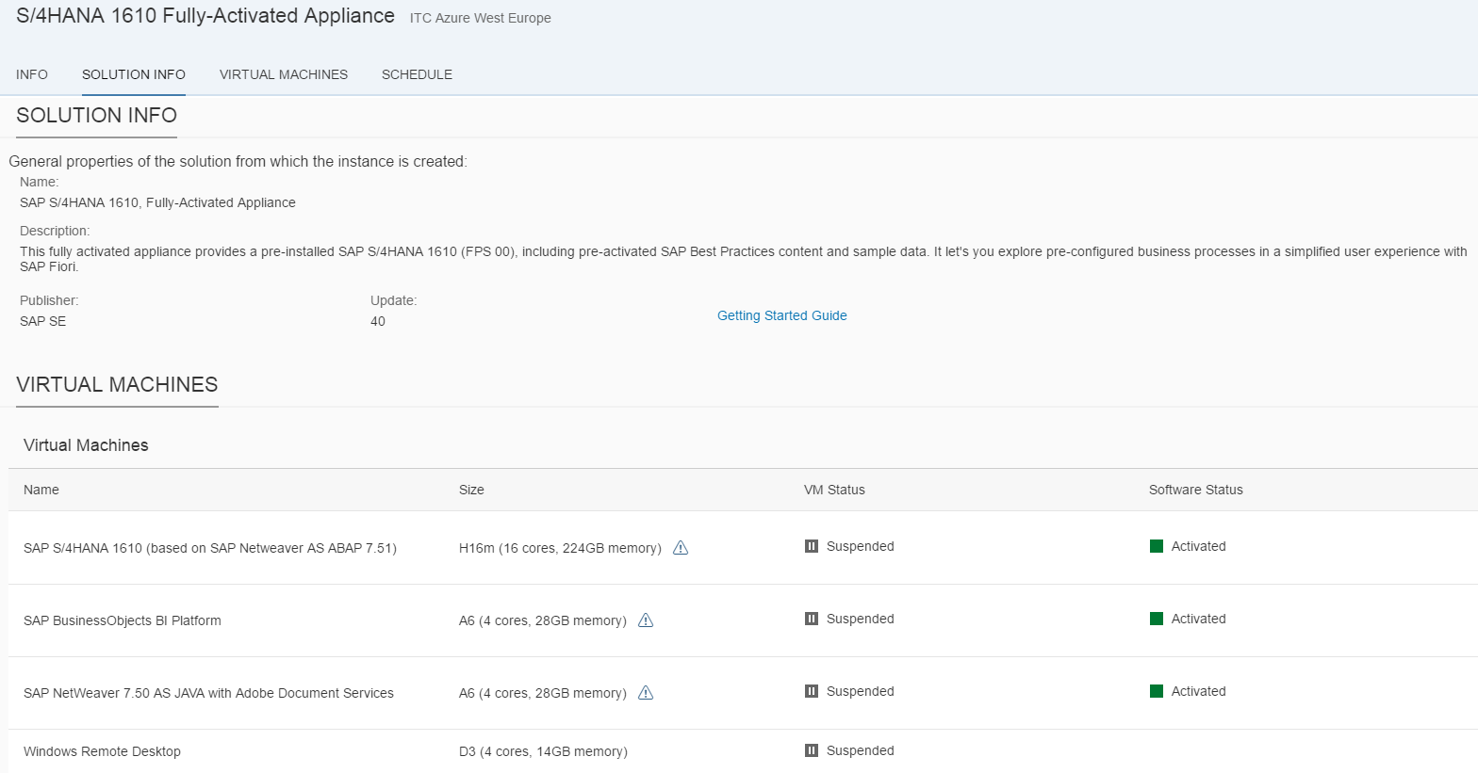Image resolution: width=1478 pixels, height=773 pixels.
Task: Click the SOLUTION INFO section heading
Action: 97,115
